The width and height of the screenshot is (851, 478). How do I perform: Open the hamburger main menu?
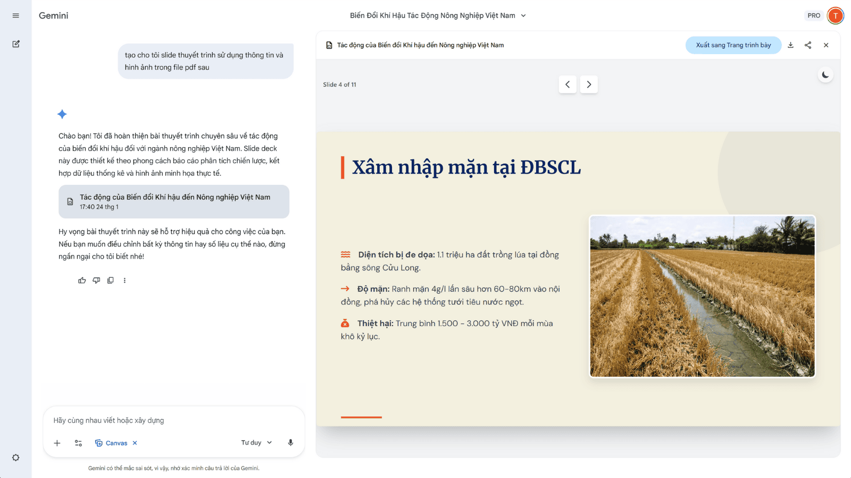pos(16,15)
